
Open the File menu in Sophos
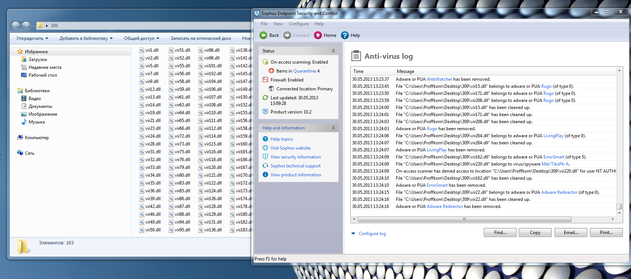coord(264,24)
